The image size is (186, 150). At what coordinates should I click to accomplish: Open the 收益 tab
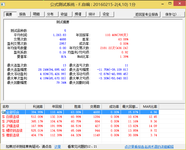point(66,14)
